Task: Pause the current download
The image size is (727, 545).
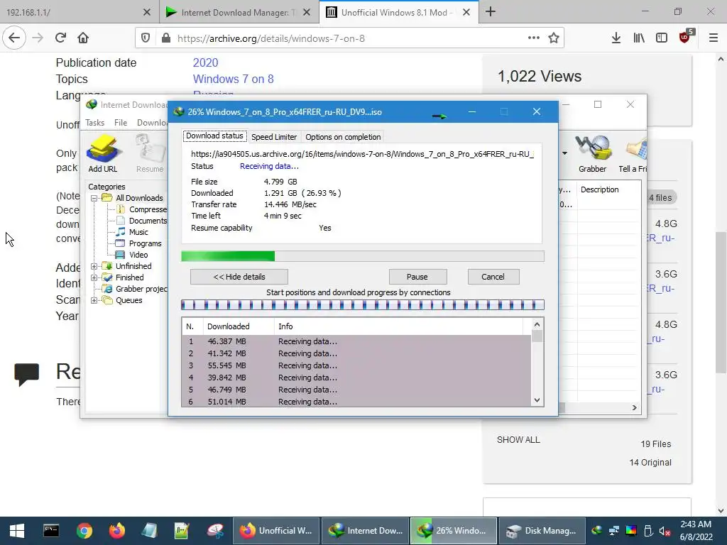Action: point(417,277)
